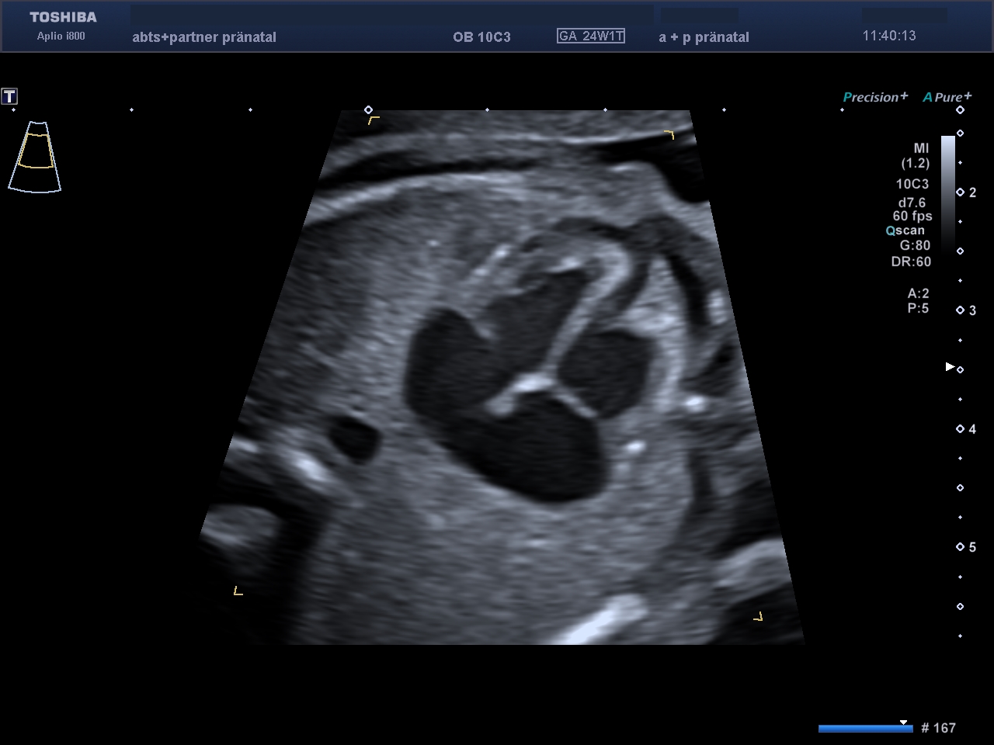Click the depth scale marker at 4

click(961, 429)
